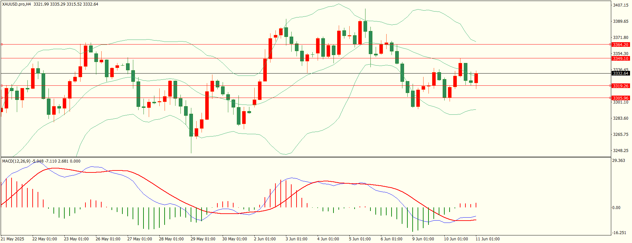Click the MACD(12,26,9) indicator label
The width and height of the screenshot is (632, 243).
pyautogui.click(x=16, y=161)
